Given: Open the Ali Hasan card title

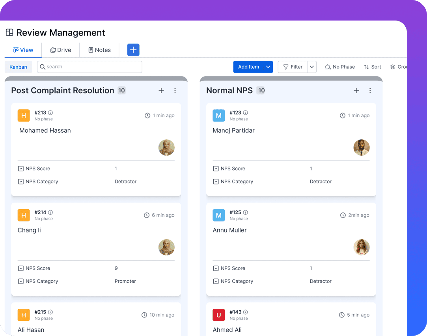Looking at the screenshot, I should pos(31,330).
